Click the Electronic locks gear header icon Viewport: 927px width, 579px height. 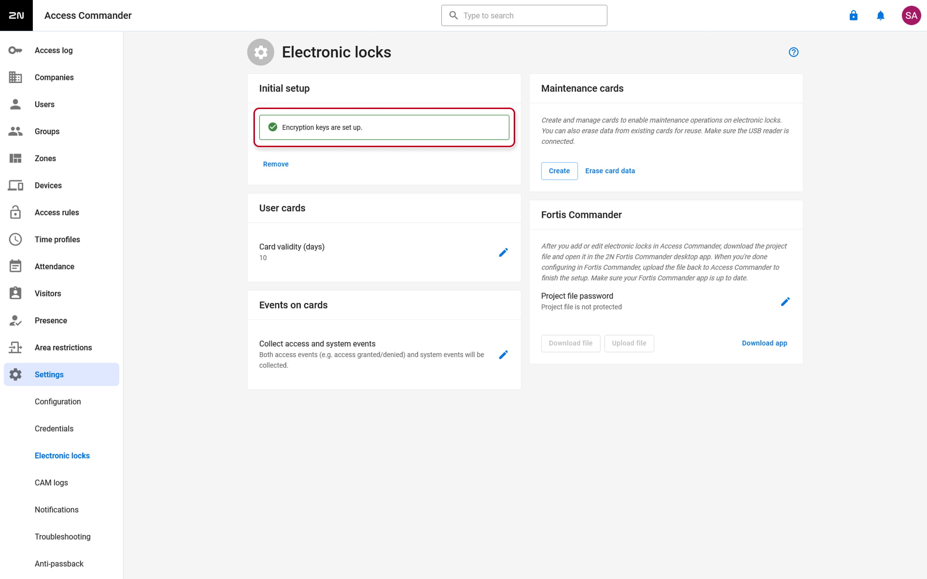261,52
